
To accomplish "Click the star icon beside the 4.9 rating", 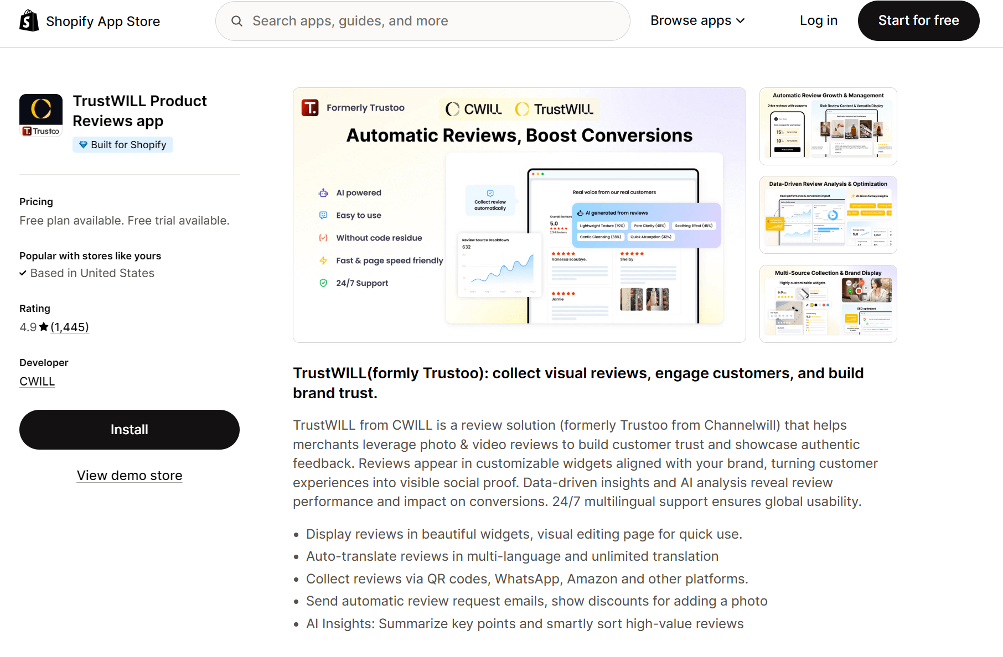I will pyautogui.click(x=44, y=327).
